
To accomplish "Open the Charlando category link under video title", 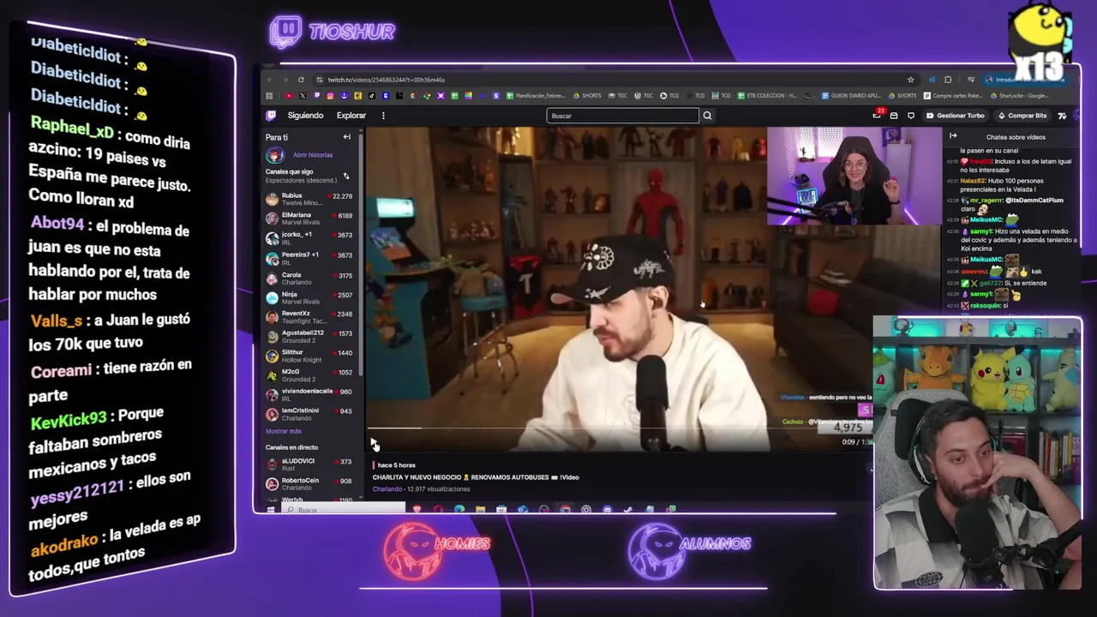I will click(387, 489).
